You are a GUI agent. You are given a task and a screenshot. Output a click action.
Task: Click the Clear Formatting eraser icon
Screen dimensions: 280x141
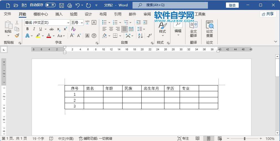(x=73, y=29)
